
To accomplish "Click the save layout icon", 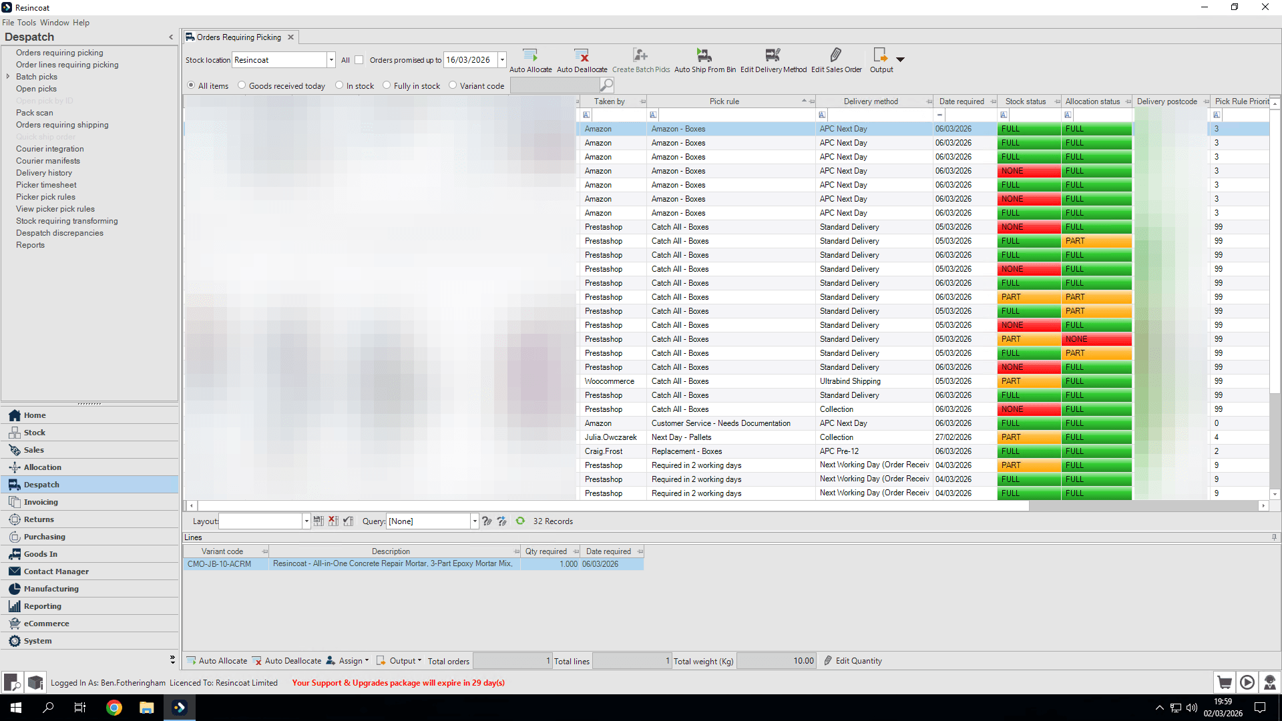I will click(x=318, y=521).
